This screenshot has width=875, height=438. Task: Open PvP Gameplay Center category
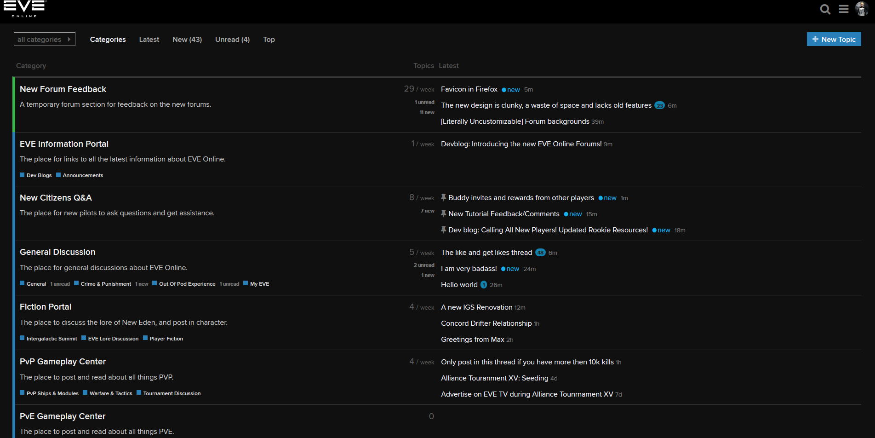point(63,362)
